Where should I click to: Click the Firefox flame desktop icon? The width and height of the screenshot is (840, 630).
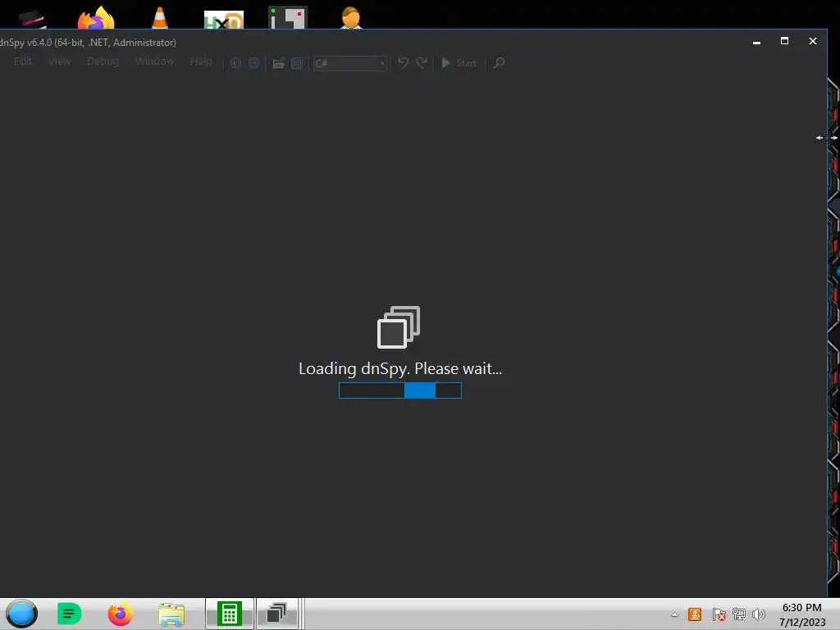96,17
